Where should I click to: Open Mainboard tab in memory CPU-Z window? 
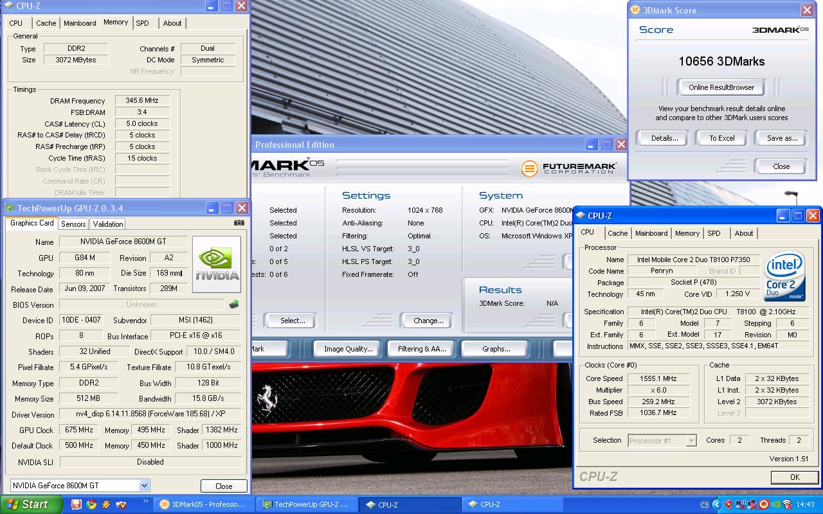click(x=80, y=23)
